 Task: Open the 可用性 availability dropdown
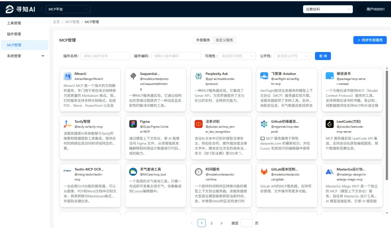pos(237,56)
